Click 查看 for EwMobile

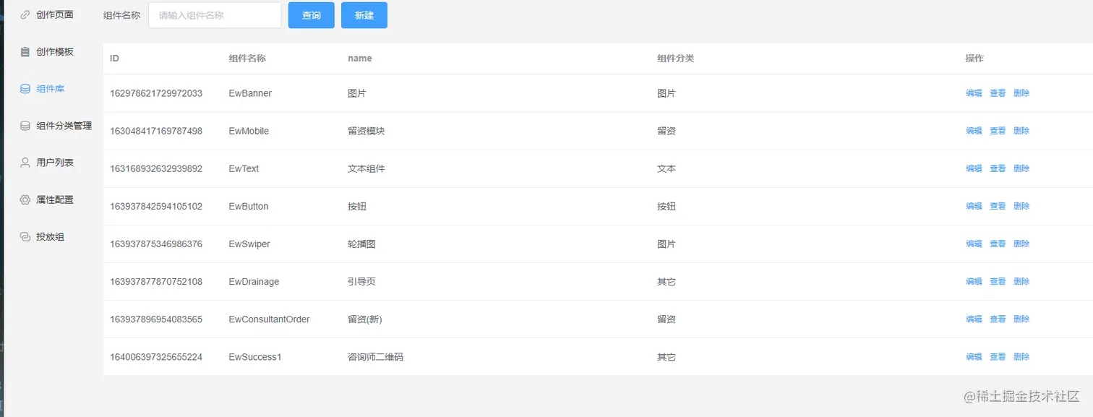pos(998,131)
